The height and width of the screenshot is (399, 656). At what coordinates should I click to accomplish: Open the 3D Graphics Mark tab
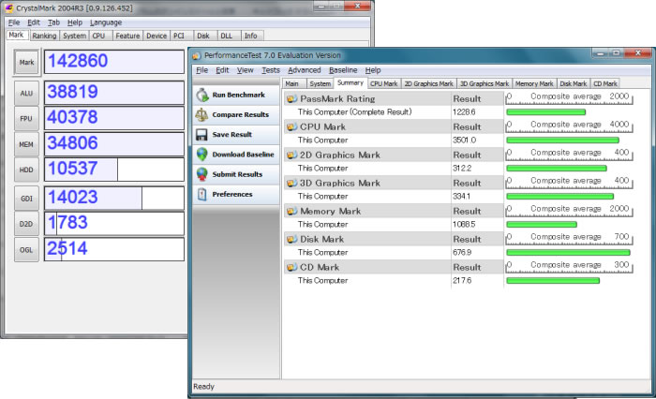(485, 83)
